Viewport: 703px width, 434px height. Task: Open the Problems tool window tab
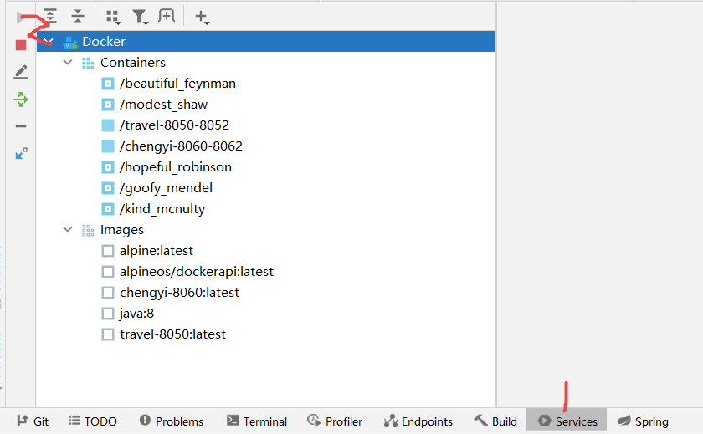(172, 421)
